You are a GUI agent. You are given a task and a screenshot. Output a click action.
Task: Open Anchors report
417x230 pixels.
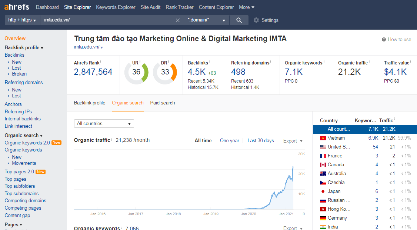point(13,104)
